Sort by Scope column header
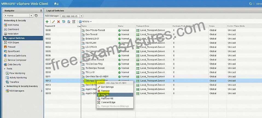 pyautogui.click(x=217, y=26)
